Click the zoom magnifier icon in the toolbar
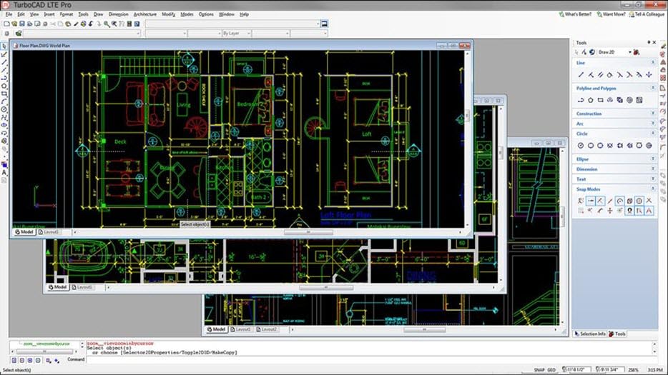This screenshot has width=668, height=375. (107, 24)
